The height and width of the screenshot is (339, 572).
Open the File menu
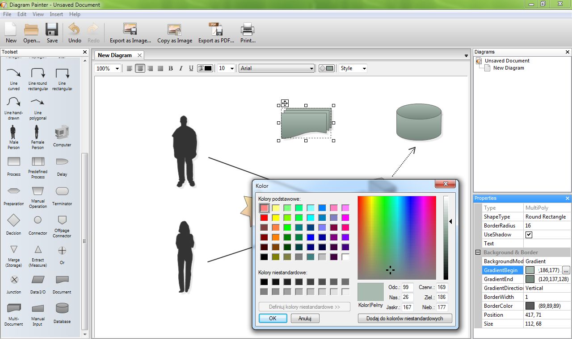(x=7, y=14)
